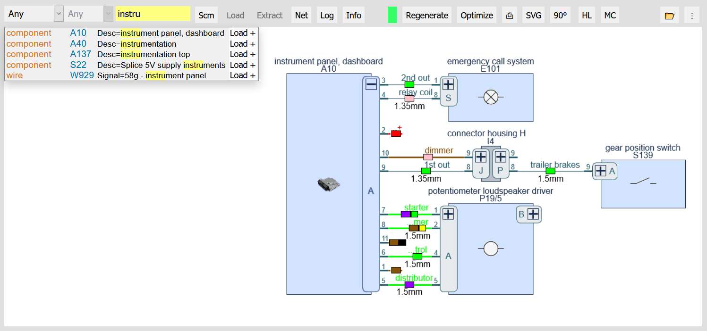
Task: Click the switch symbol in S139
Action: [643, 181]
